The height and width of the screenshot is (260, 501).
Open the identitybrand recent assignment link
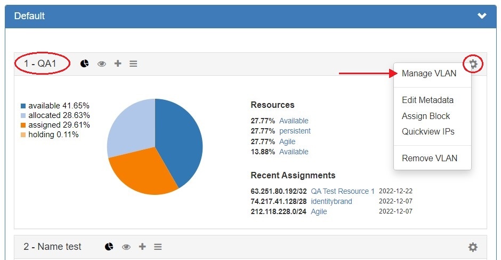[x=331, y=201]
